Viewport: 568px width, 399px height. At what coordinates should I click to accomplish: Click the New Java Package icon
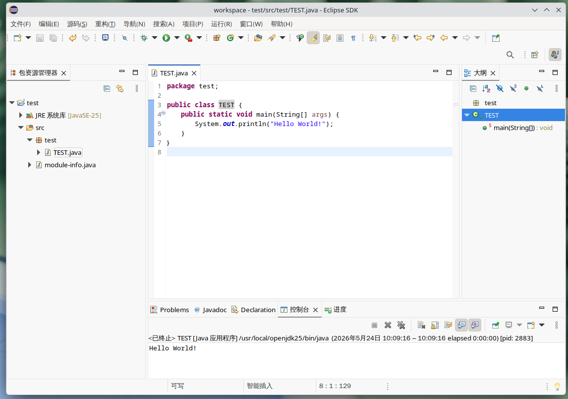pos(217,38)
